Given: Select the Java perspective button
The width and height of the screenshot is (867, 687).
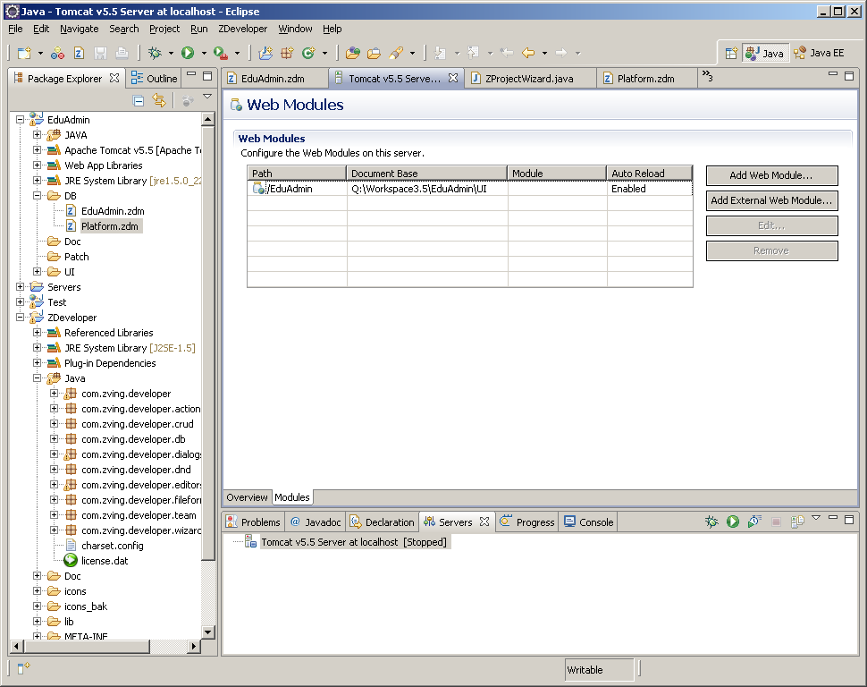Looking at the screenshot, I should 764,53.
